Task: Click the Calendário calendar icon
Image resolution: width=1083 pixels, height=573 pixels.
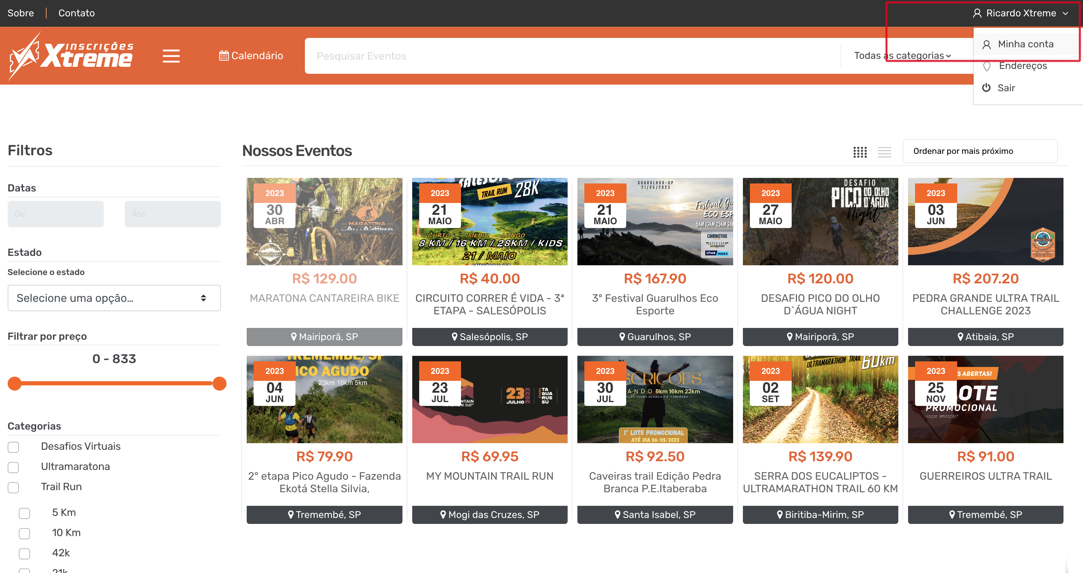Action: 224,55
